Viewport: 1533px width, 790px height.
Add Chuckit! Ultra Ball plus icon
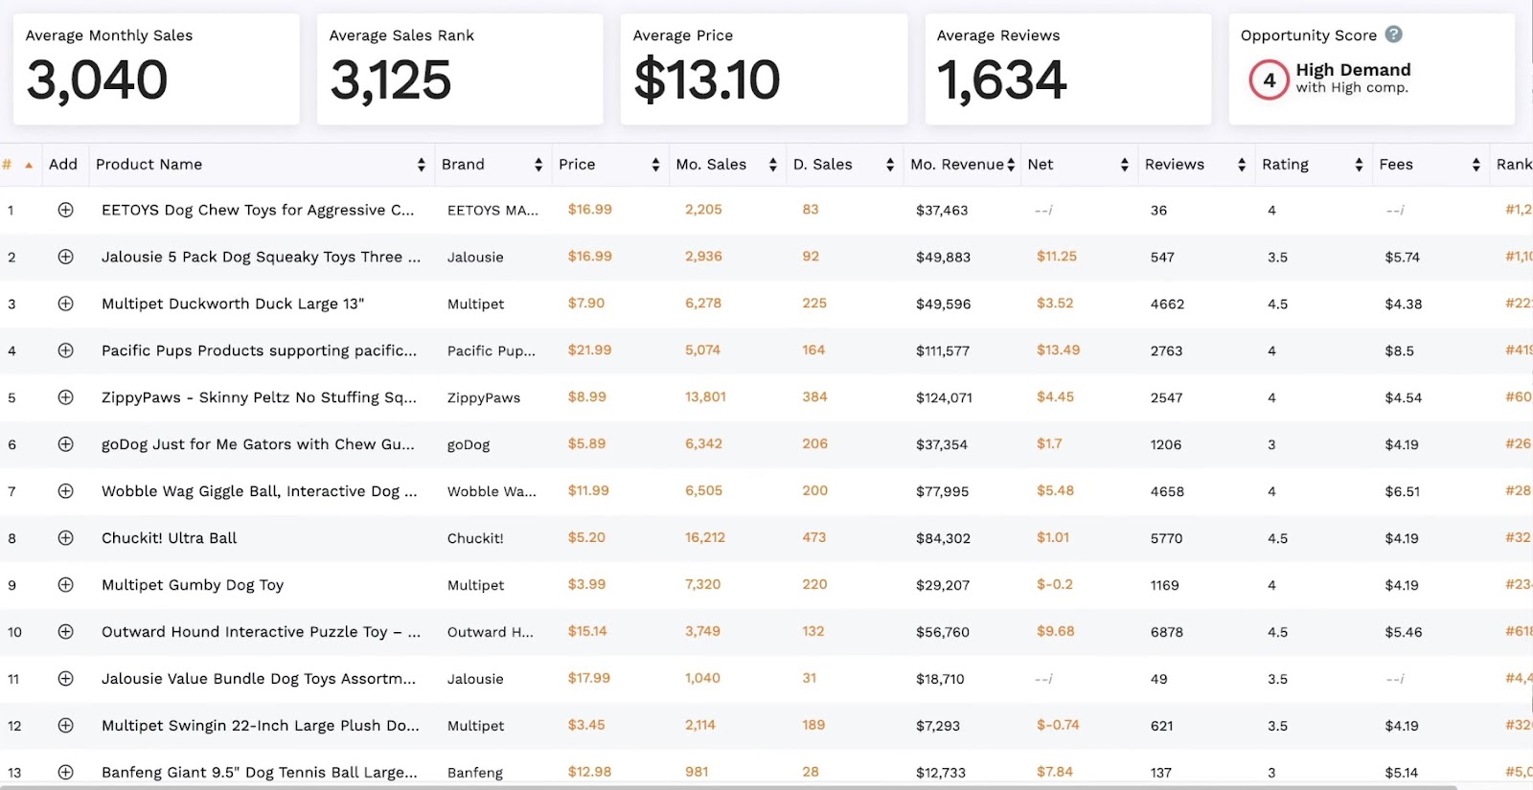tap(65, 538)
